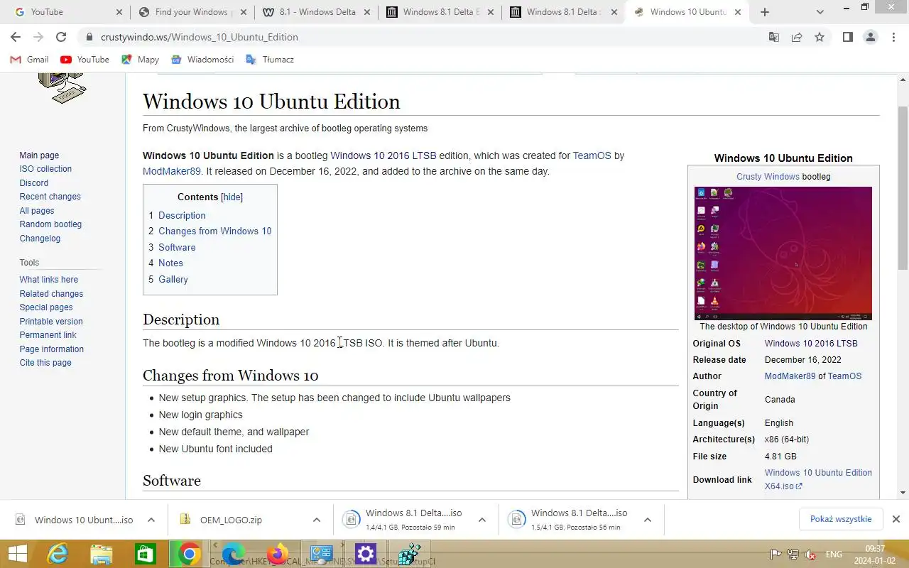Screen dimensions: 909x568
Task: Jump to the Gallery contents entry
Action: point(173,279)
